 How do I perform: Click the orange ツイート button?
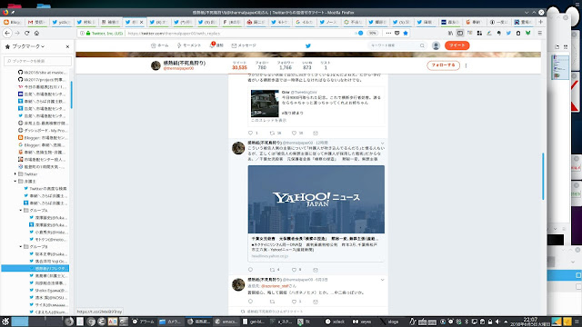(457, 45)
